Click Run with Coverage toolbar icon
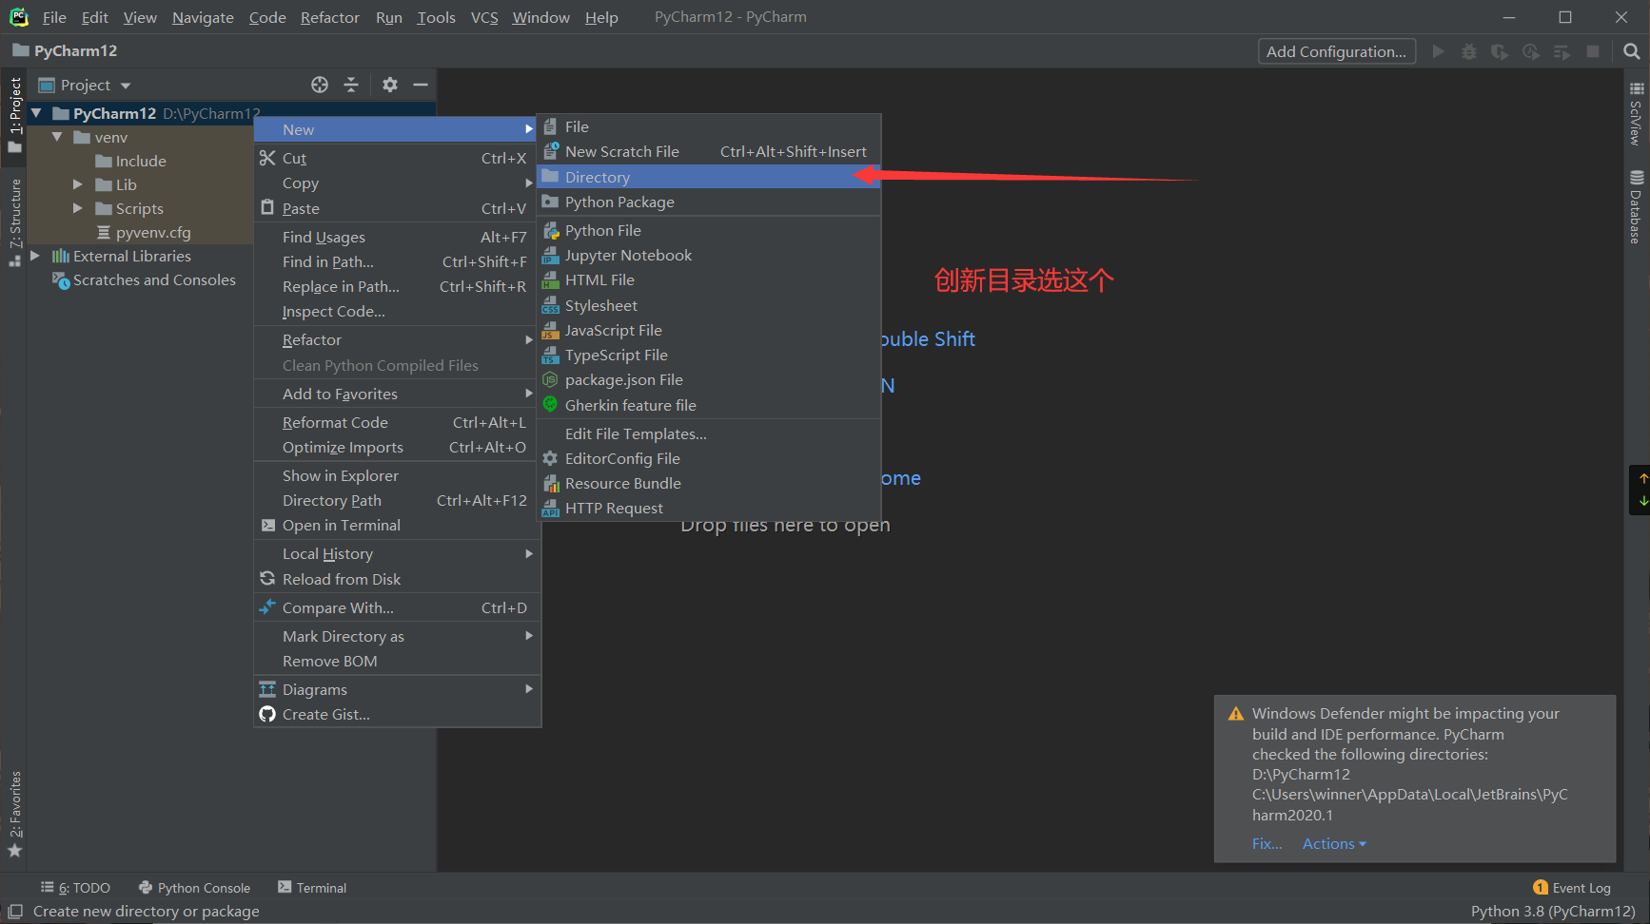The height and width of the screenshot is (924, 1650). tap(1500, 51)
